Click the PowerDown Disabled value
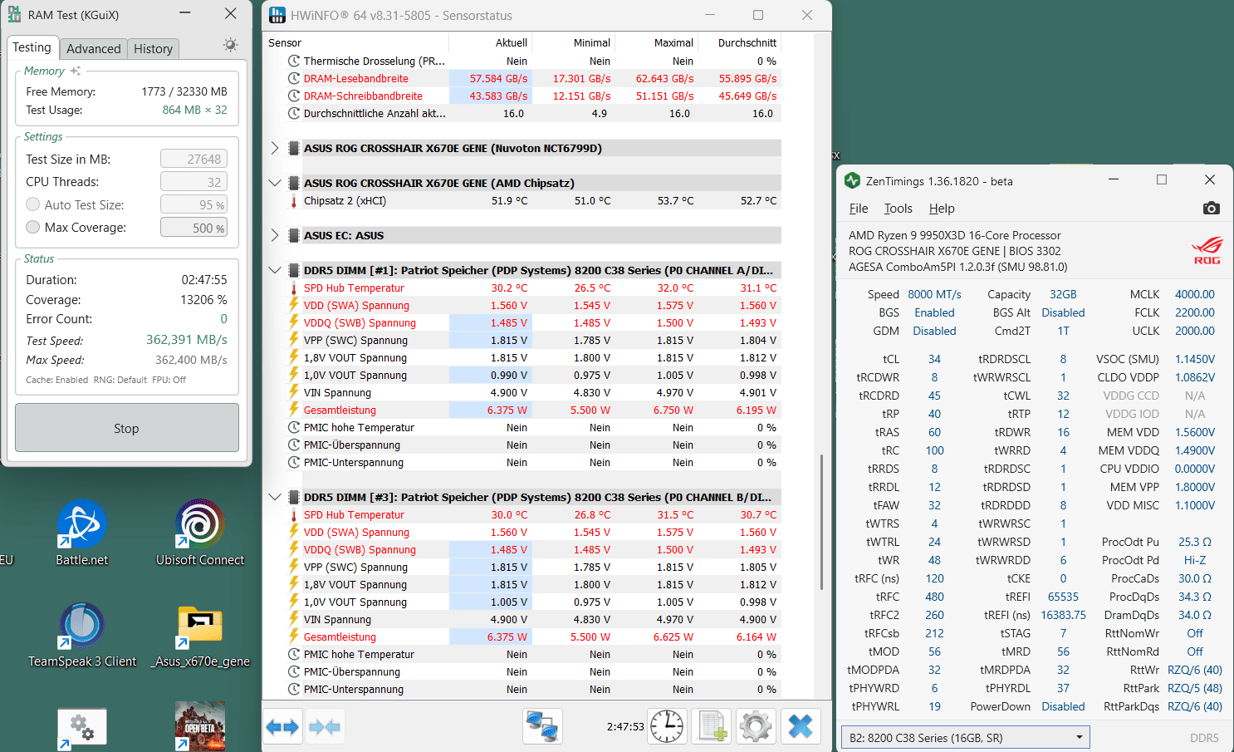The height and width of the screenshot is (752, 1234). click(x=1063, y=706)
